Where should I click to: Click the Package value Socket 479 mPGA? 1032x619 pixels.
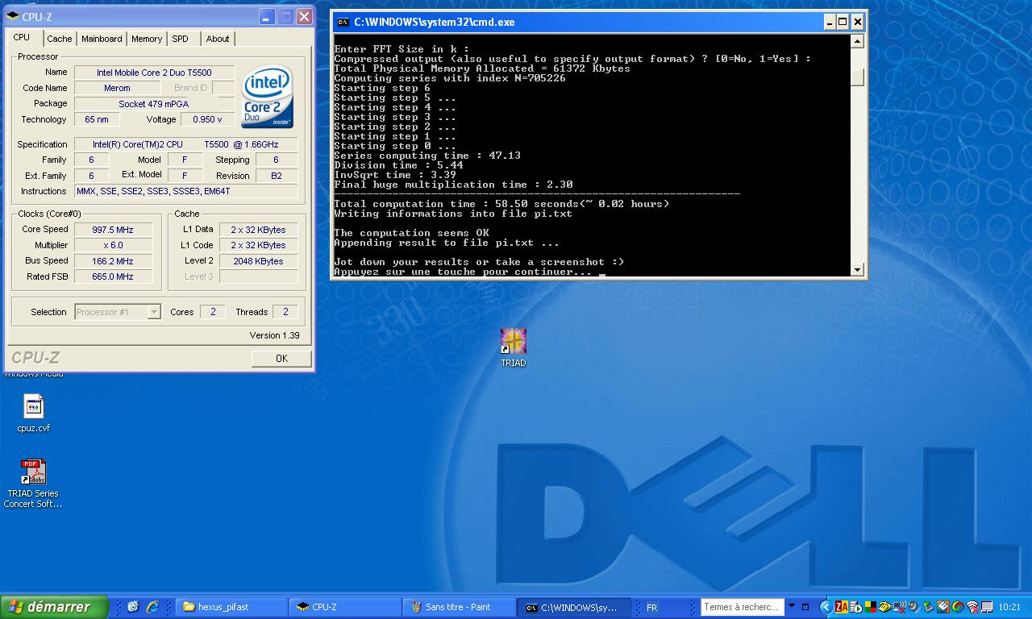(154, 104)
